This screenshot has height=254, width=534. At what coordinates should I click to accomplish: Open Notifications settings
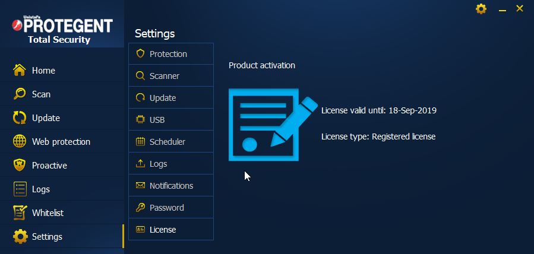pos(170,186)
